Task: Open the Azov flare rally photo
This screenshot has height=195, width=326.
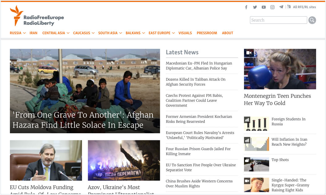Action: [x=124, y=160]
